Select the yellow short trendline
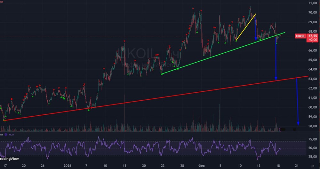This screenshot has width=320, height=169. point(245,27)
